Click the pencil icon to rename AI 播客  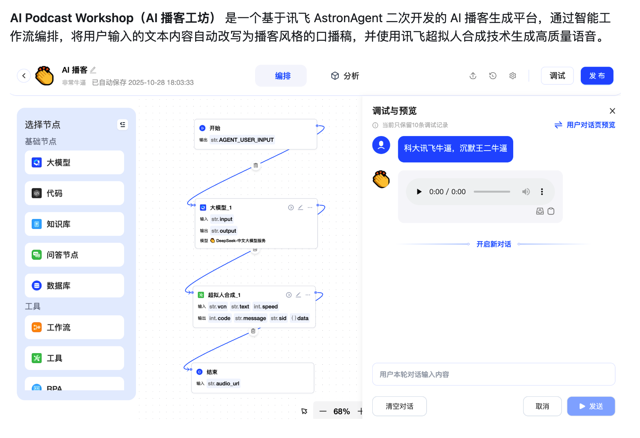(x=93, y=70)
